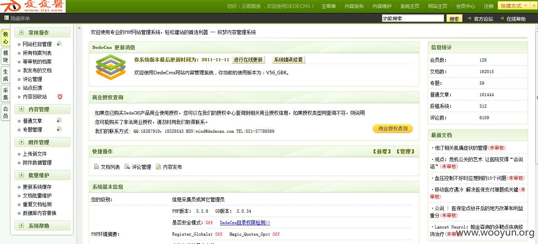Open the 快捷方式 dropdown

514,6
